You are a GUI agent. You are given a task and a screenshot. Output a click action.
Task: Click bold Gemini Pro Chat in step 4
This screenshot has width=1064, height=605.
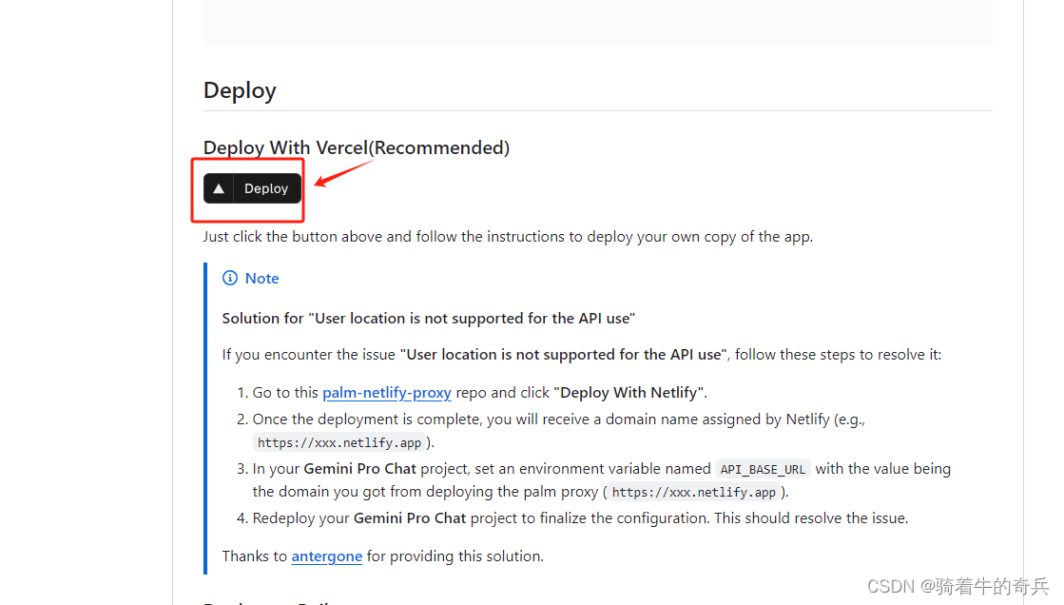410,518
